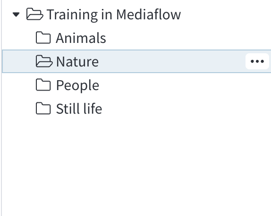Click the Still life folder icon

pyautogui.click(x=43, y=108)
